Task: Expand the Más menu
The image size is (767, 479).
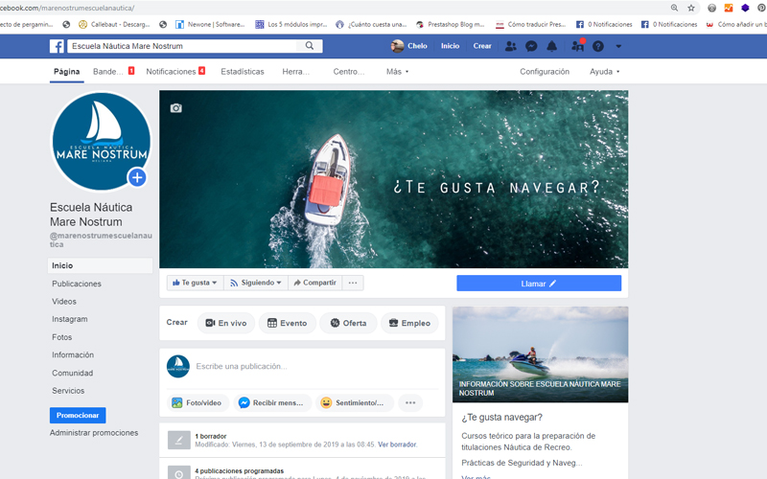Action: click(x=397, y=71)
